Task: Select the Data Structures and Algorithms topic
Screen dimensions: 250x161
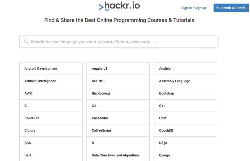Action: pyautogui.click(x=116, y=155)
